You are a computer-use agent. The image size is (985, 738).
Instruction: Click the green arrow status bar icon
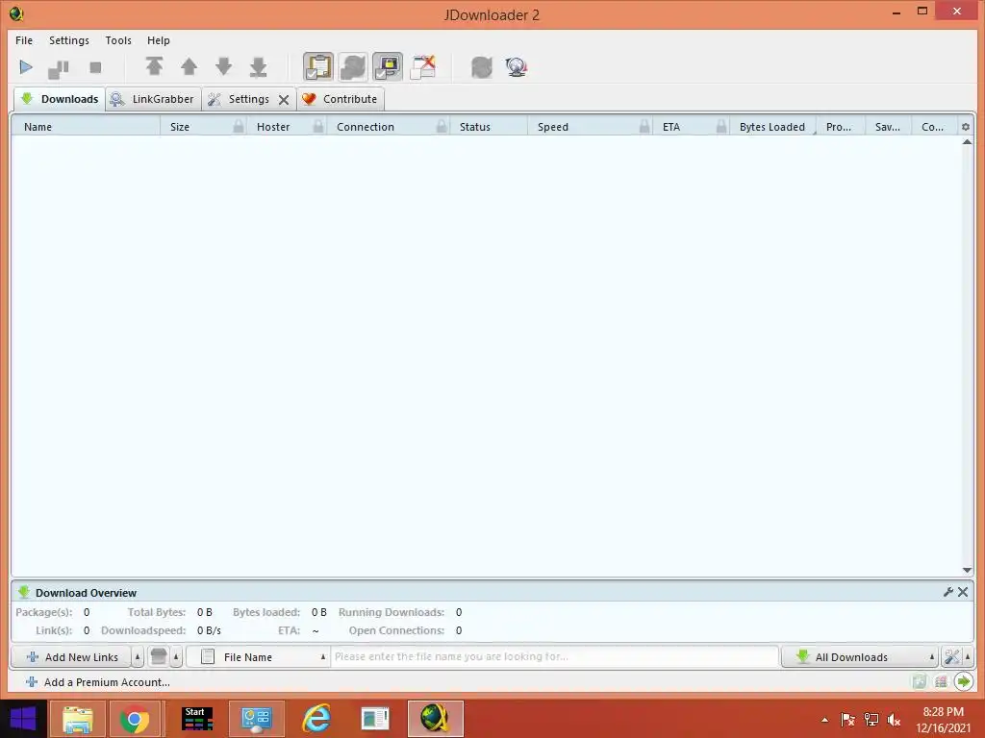(x=964, y=681)
